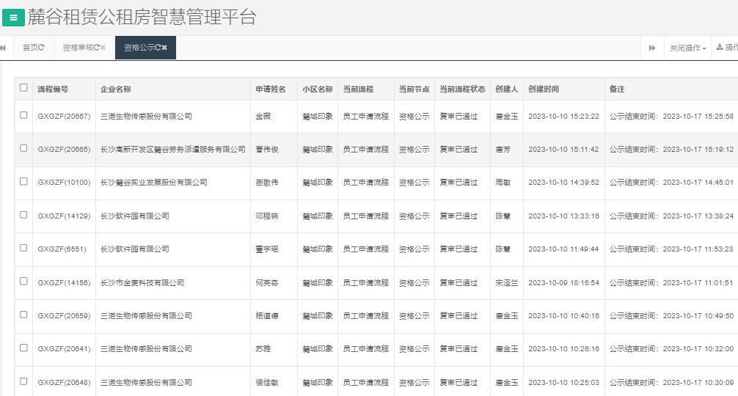Click applicant name 何英奇
The image size is (738, 396).
[x=267, y=282]
